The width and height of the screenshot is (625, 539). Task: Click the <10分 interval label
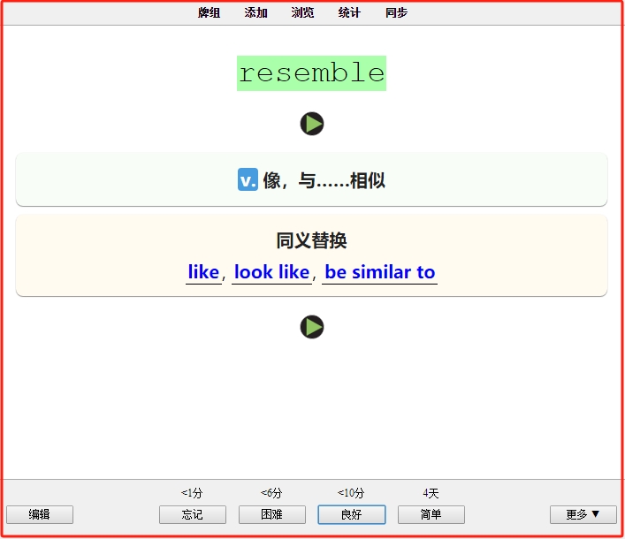click(x=351, y=493)
